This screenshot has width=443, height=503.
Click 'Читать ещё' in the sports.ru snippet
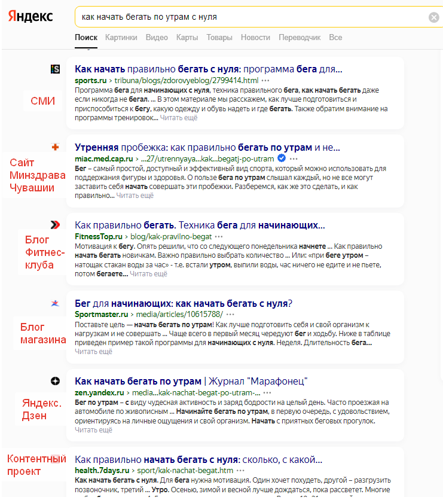(179, 118)
